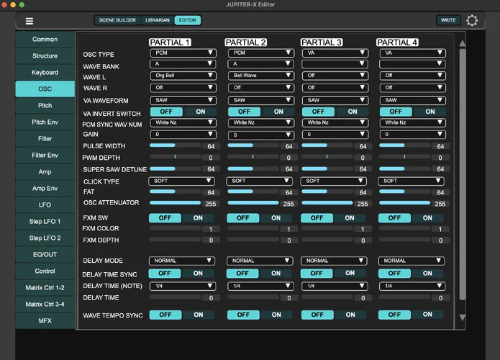Image resolution: width=500 pixels, height=360 pixels.
Task: Click scrollbar down arrow at bottom right
Action: (x=462, y=318)
